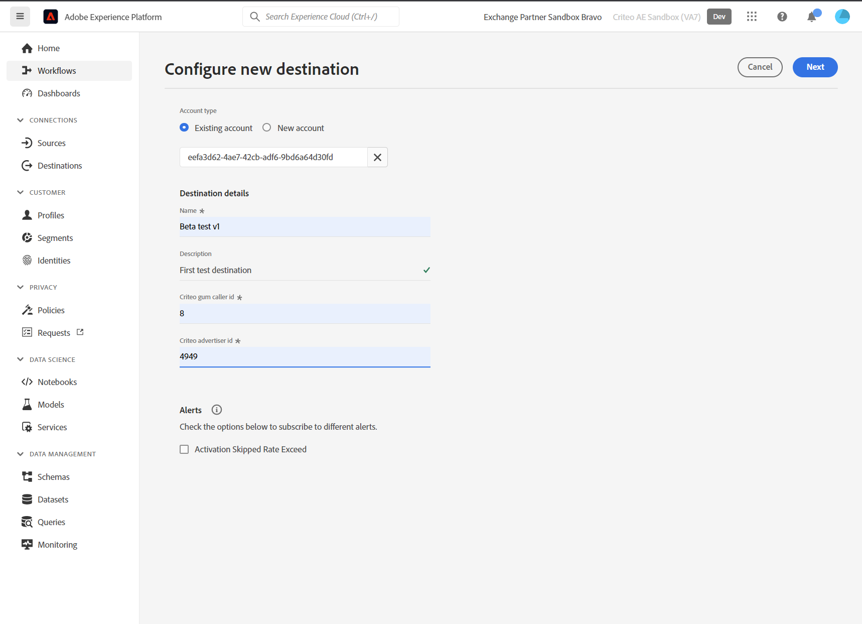Screen dimensions: 862x624
Task: Click the hamburger menu icon
Action: point(20,17)
